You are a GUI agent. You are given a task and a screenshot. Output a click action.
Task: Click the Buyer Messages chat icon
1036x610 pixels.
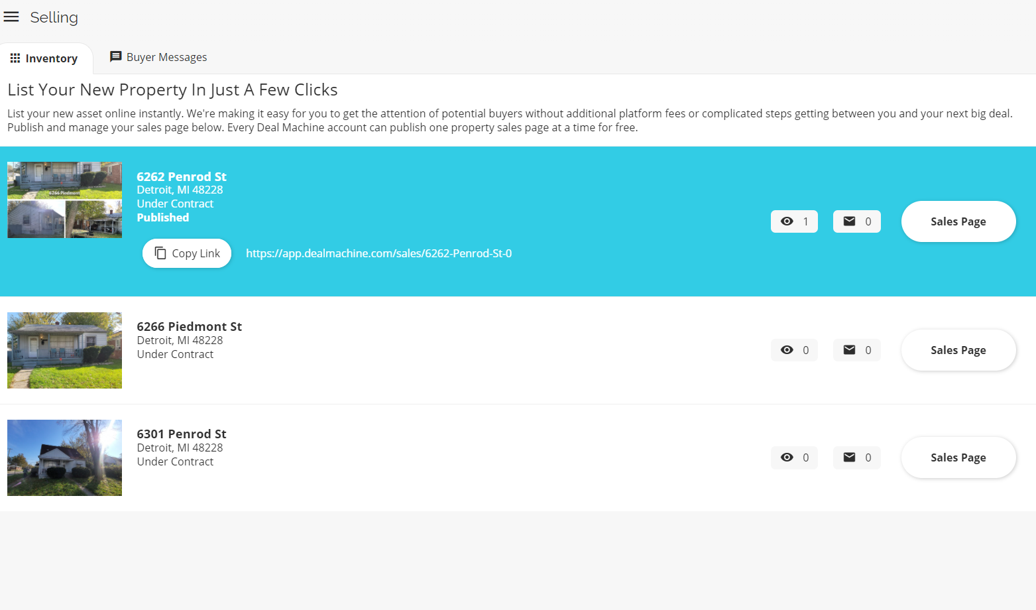click(x=115, y=57)
